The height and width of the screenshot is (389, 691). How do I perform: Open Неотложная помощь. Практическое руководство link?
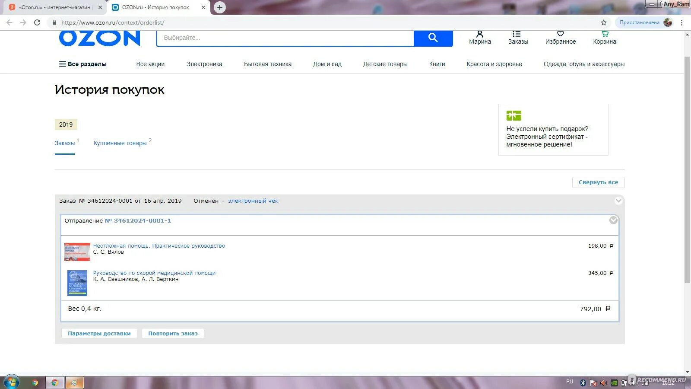point(159,246)
